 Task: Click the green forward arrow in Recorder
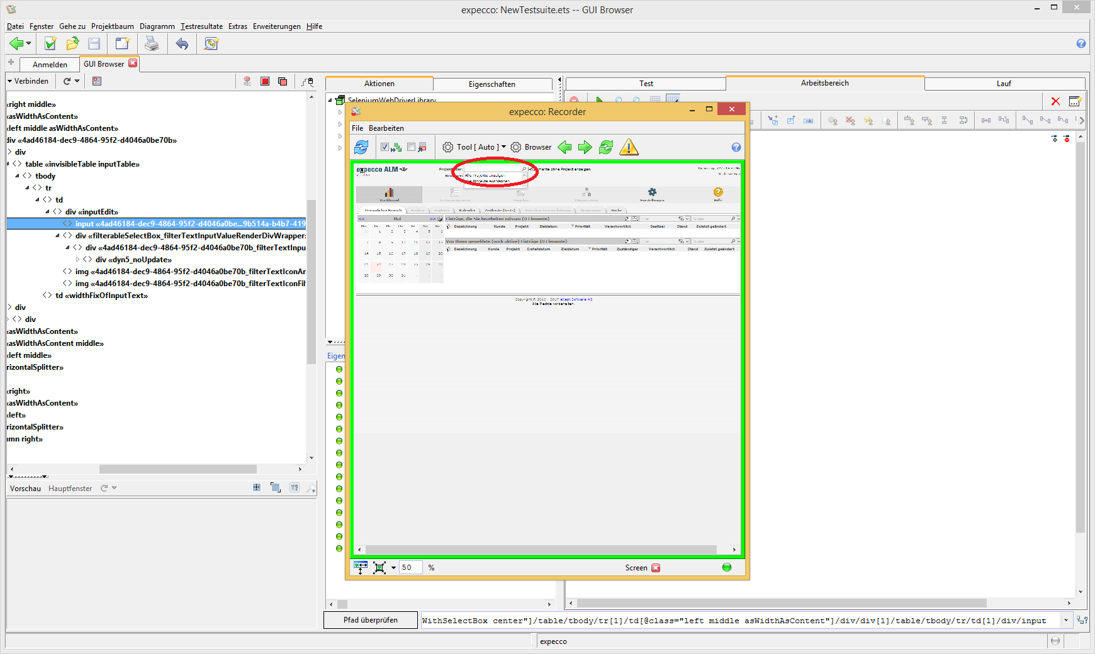pyautogui.click(x=585, y=147)
